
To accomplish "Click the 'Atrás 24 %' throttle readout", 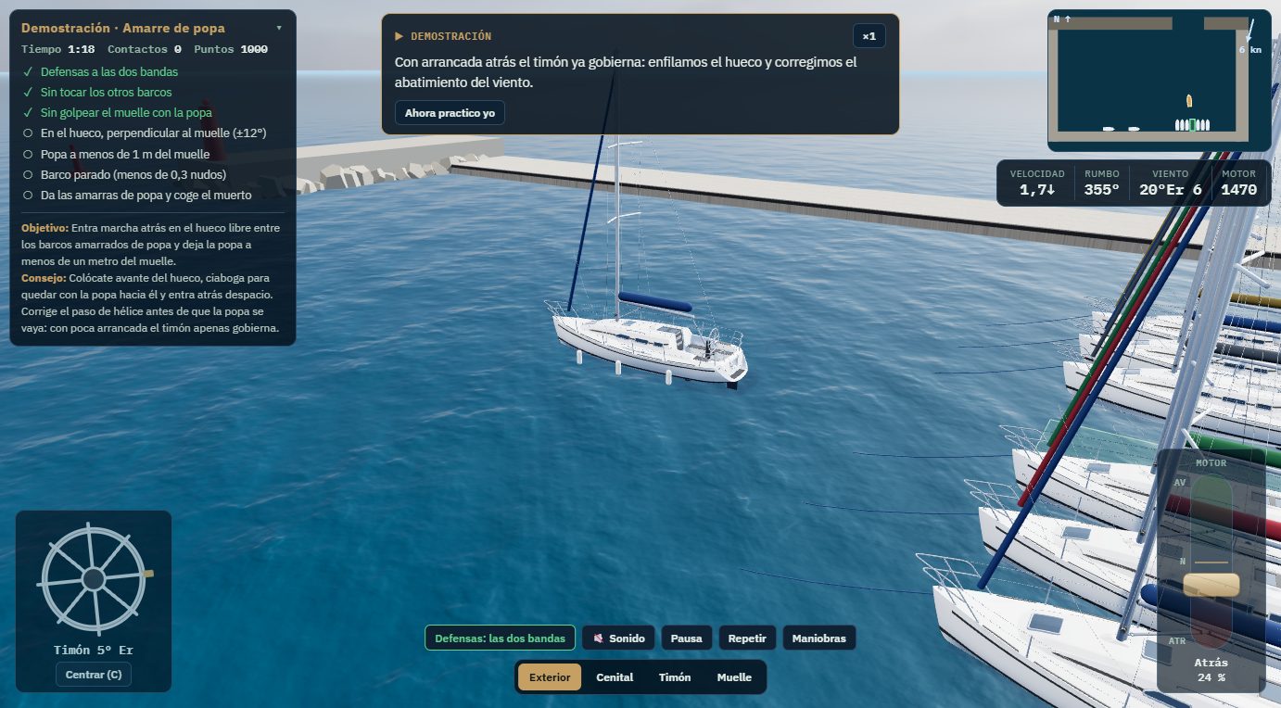I will 1211,670.
